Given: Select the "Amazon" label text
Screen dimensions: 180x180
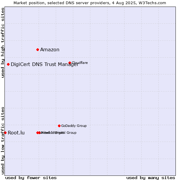Looking at the screenshot, I should click(50, 50).
